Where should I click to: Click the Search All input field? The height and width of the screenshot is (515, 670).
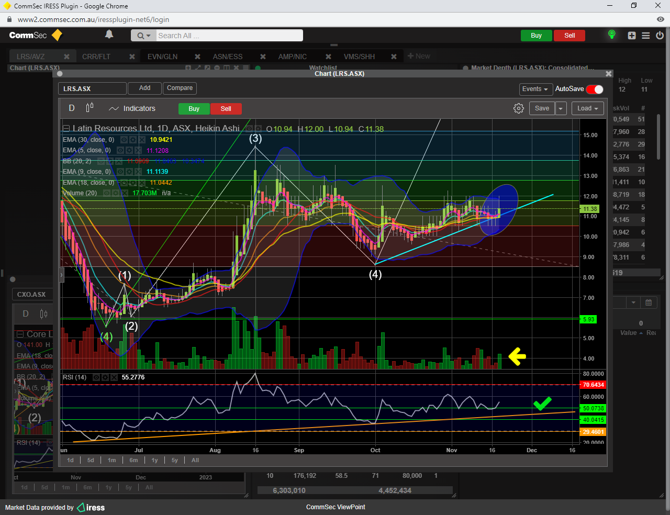tap(229, 36)
